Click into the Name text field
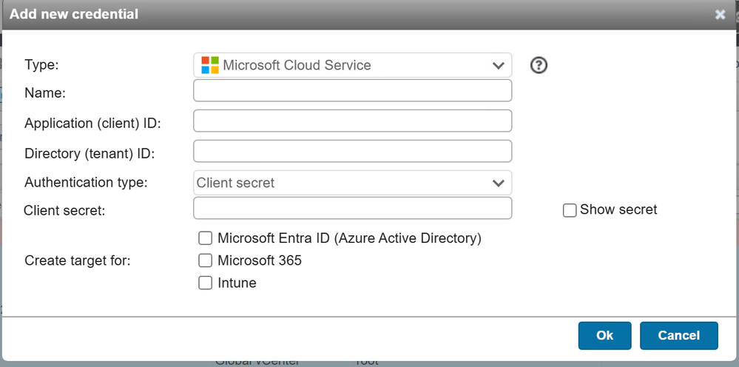The width and height of the screenshot is (739, 367). click(x=352, y=91)
